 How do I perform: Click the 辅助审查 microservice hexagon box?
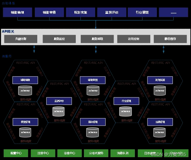tap(93, 80)
